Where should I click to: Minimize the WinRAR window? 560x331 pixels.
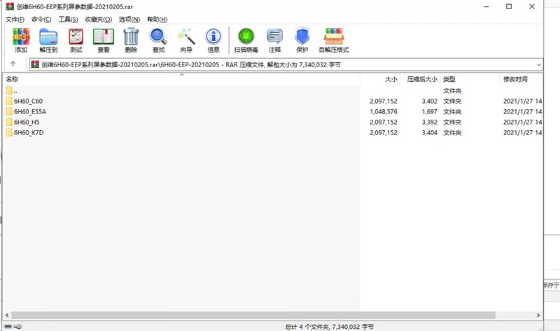486,6
